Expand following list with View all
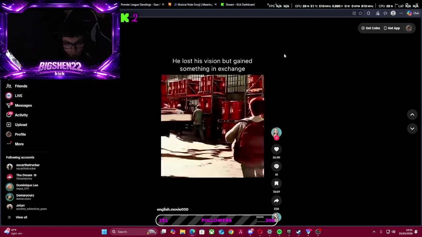 [21, 217]
